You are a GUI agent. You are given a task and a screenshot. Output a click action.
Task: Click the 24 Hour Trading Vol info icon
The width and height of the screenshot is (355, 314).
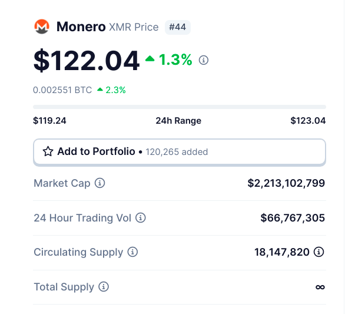pos(140,218)
